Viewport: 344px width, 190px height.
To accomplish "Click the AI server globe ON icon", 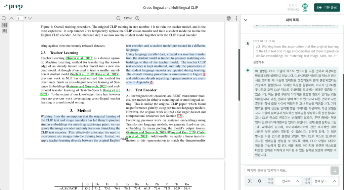I will 305,8.
